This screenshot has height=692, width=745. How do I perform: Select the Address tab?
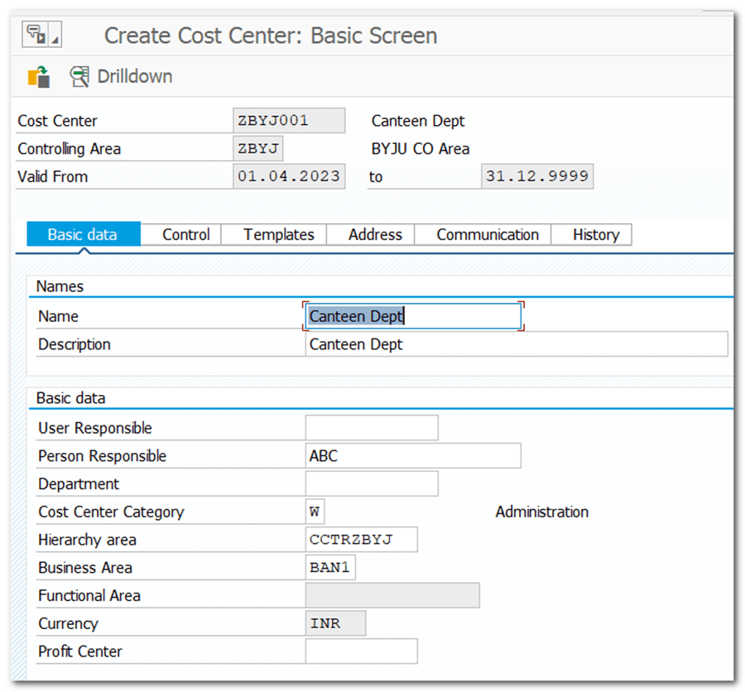pyautogui.click(x=375, y=234)
